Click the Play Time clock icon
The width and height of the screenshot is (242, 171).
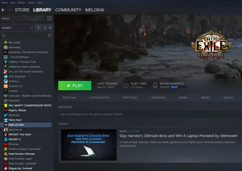coord(126,85)
